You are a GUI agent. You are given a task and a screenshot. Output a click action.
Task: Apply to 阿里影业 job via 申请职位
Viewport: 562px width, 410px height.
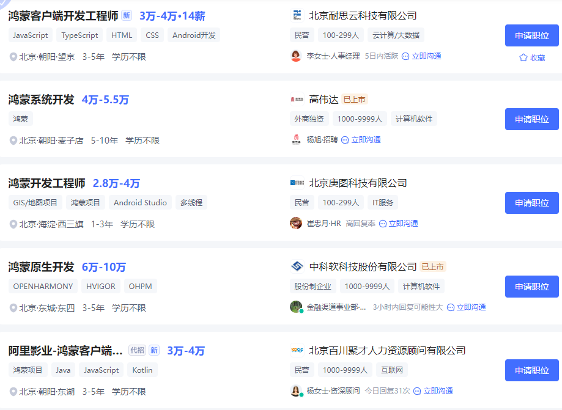click(x=532, y=370)
